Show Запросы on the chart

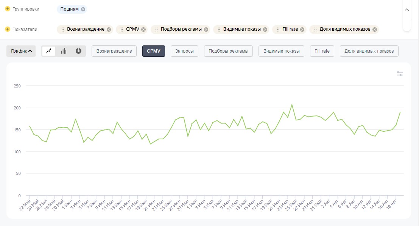[184, 51]
